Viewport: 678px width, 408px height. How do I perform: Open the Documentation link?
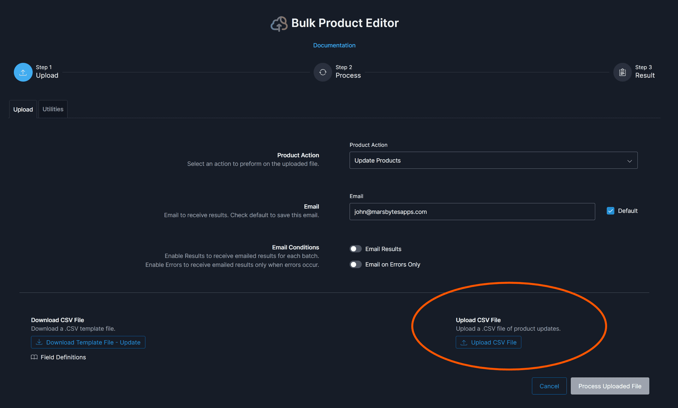coord(334,45)
